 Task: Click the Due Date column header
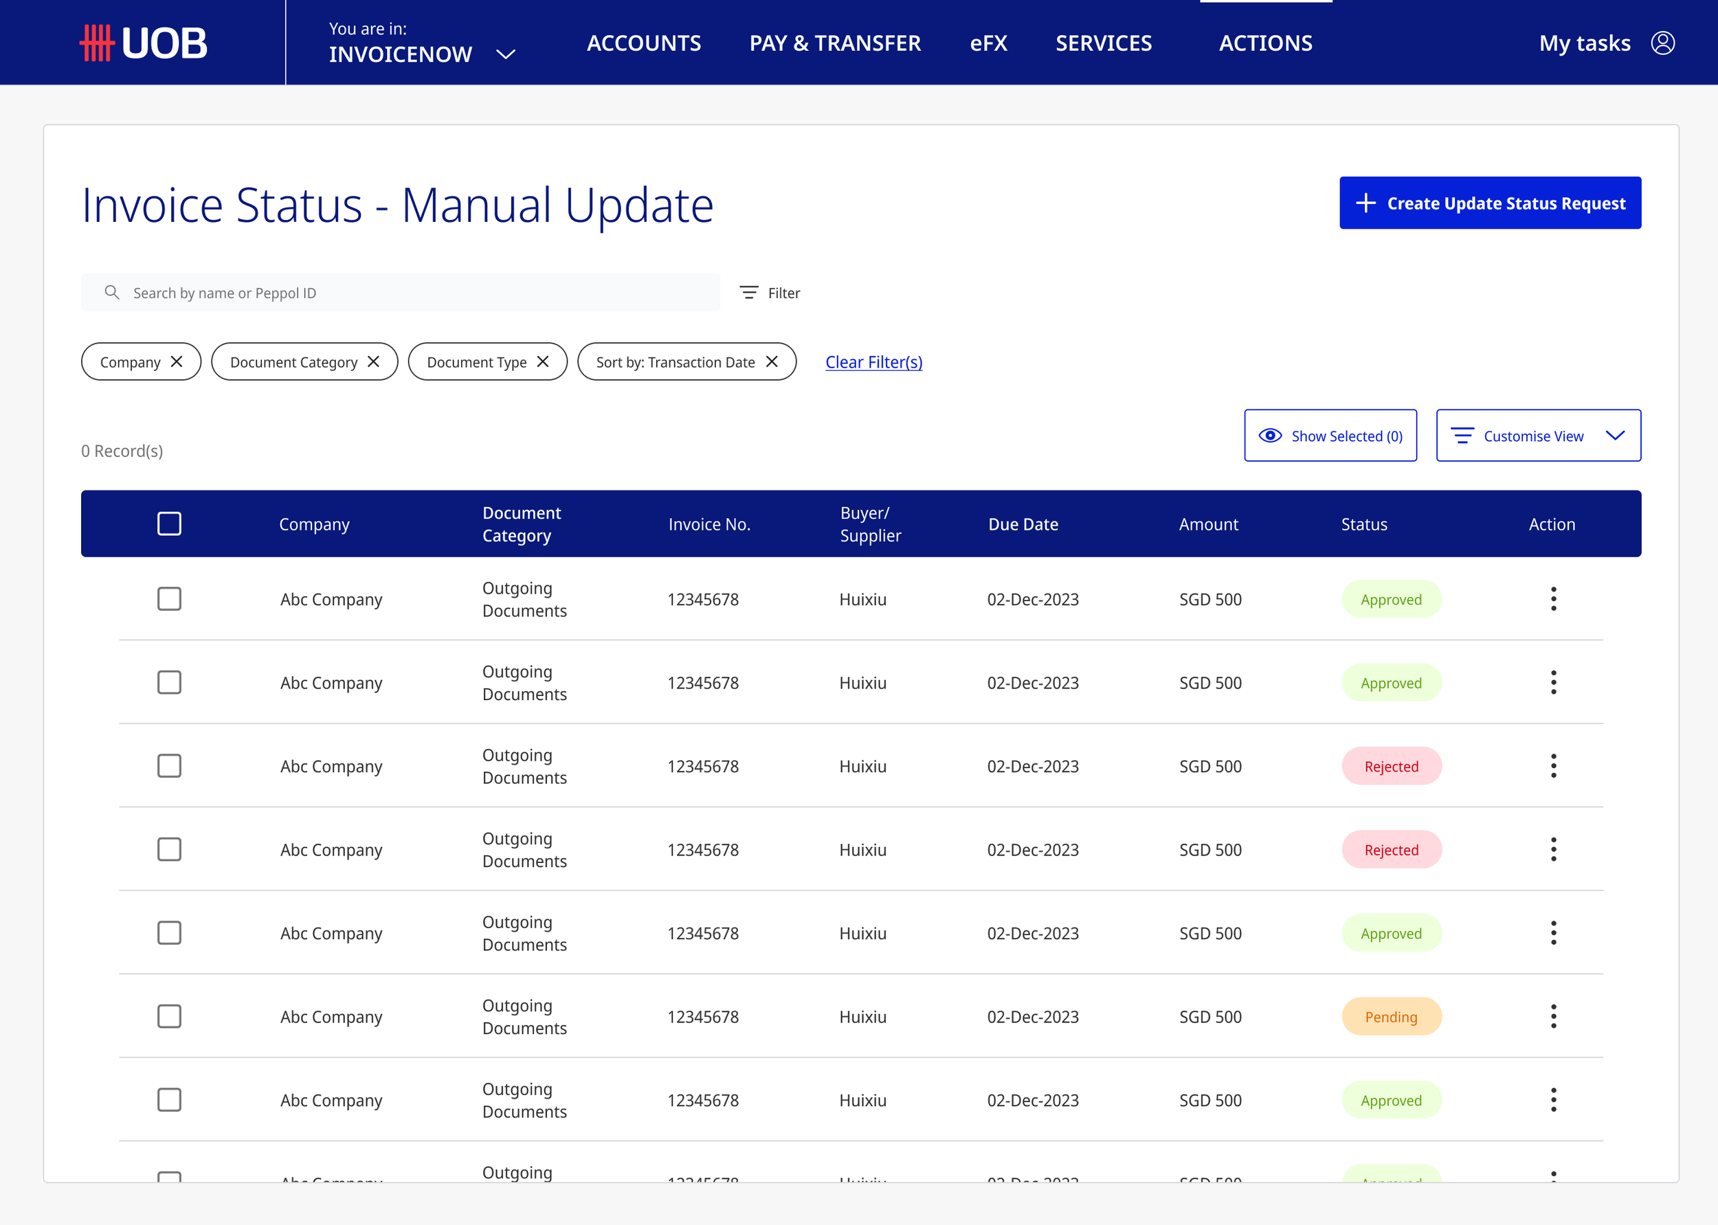pyautogui.click(x=1023, y=524)
